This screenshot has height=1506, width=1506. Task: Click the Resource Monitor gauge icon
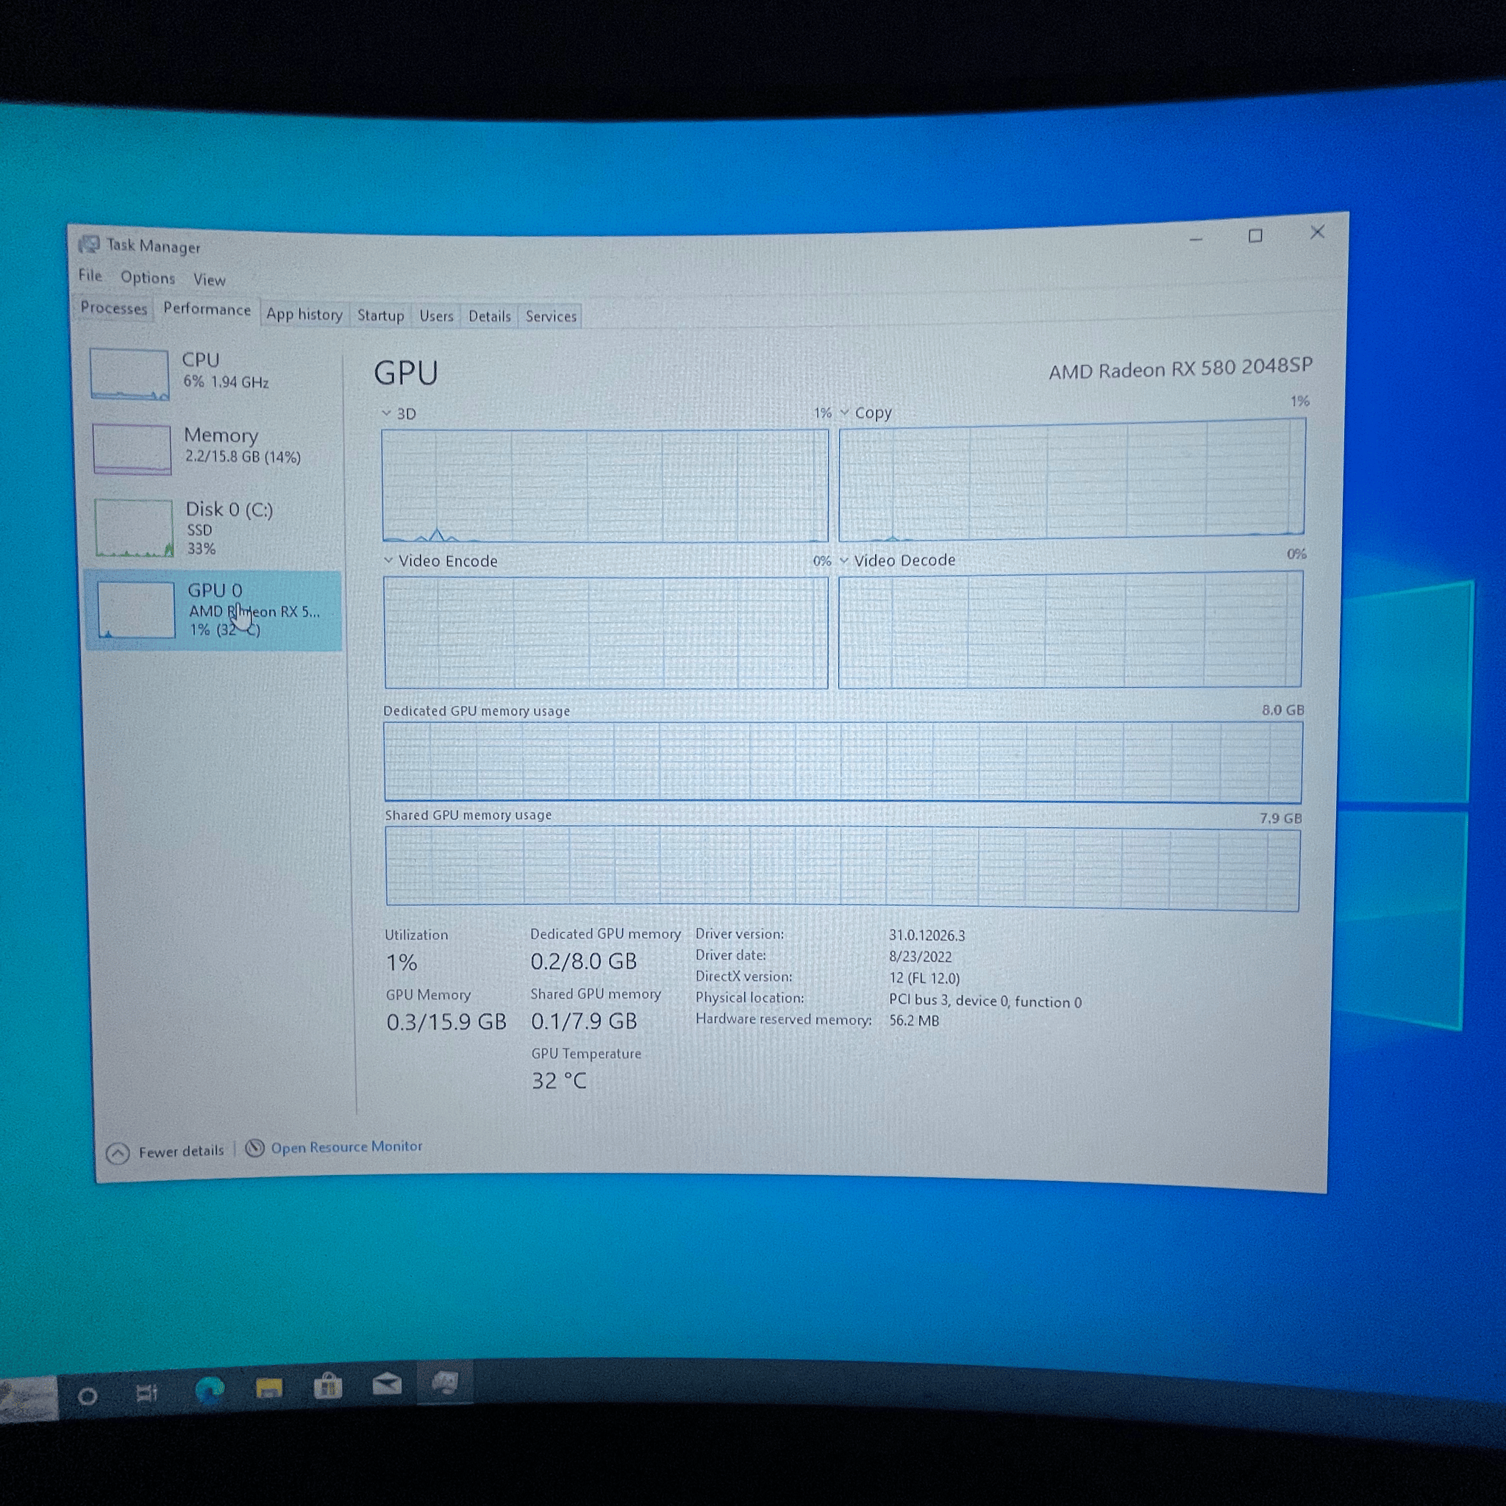[x=255, y=1148]
